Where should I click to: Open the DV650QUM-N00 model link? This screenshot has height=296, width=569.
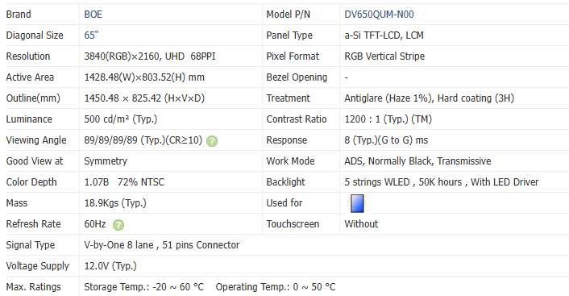tap(380, 15)
